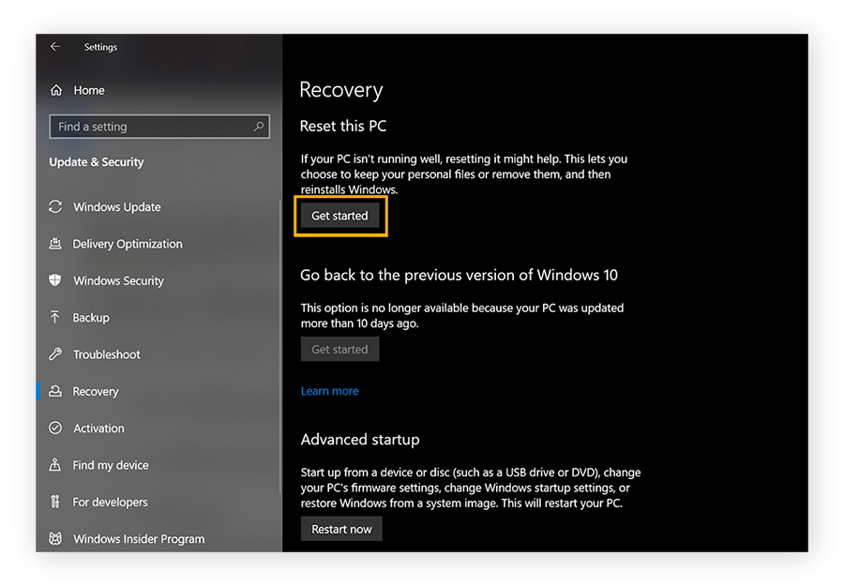Image resolution: width=844 pixels, height=586 pixels.
Task: Click the back arrow at the top
Action: pos(55,47)
